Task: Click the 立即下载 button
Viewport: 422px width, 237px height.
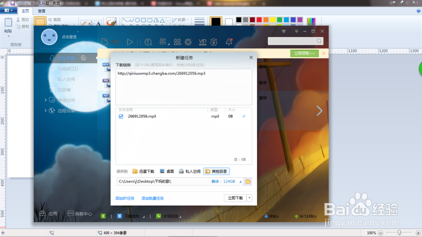Action: (x=235, y=198)
